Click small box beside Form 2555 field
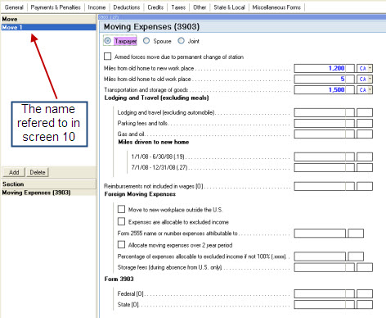 point(356,234)
